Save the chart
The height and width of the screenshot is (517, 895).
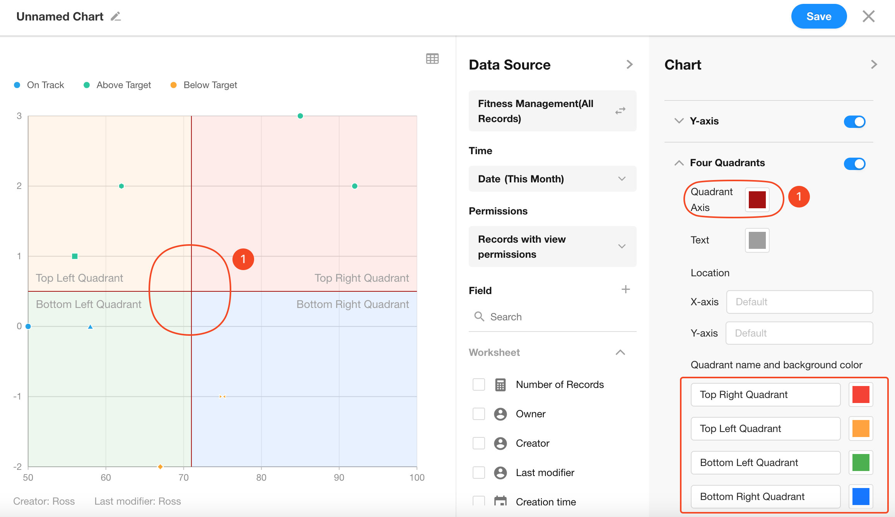(818, 17)
